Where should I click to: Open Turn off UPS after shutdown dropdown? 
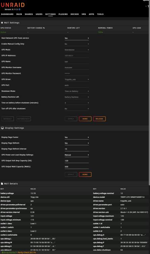point(77,109)
